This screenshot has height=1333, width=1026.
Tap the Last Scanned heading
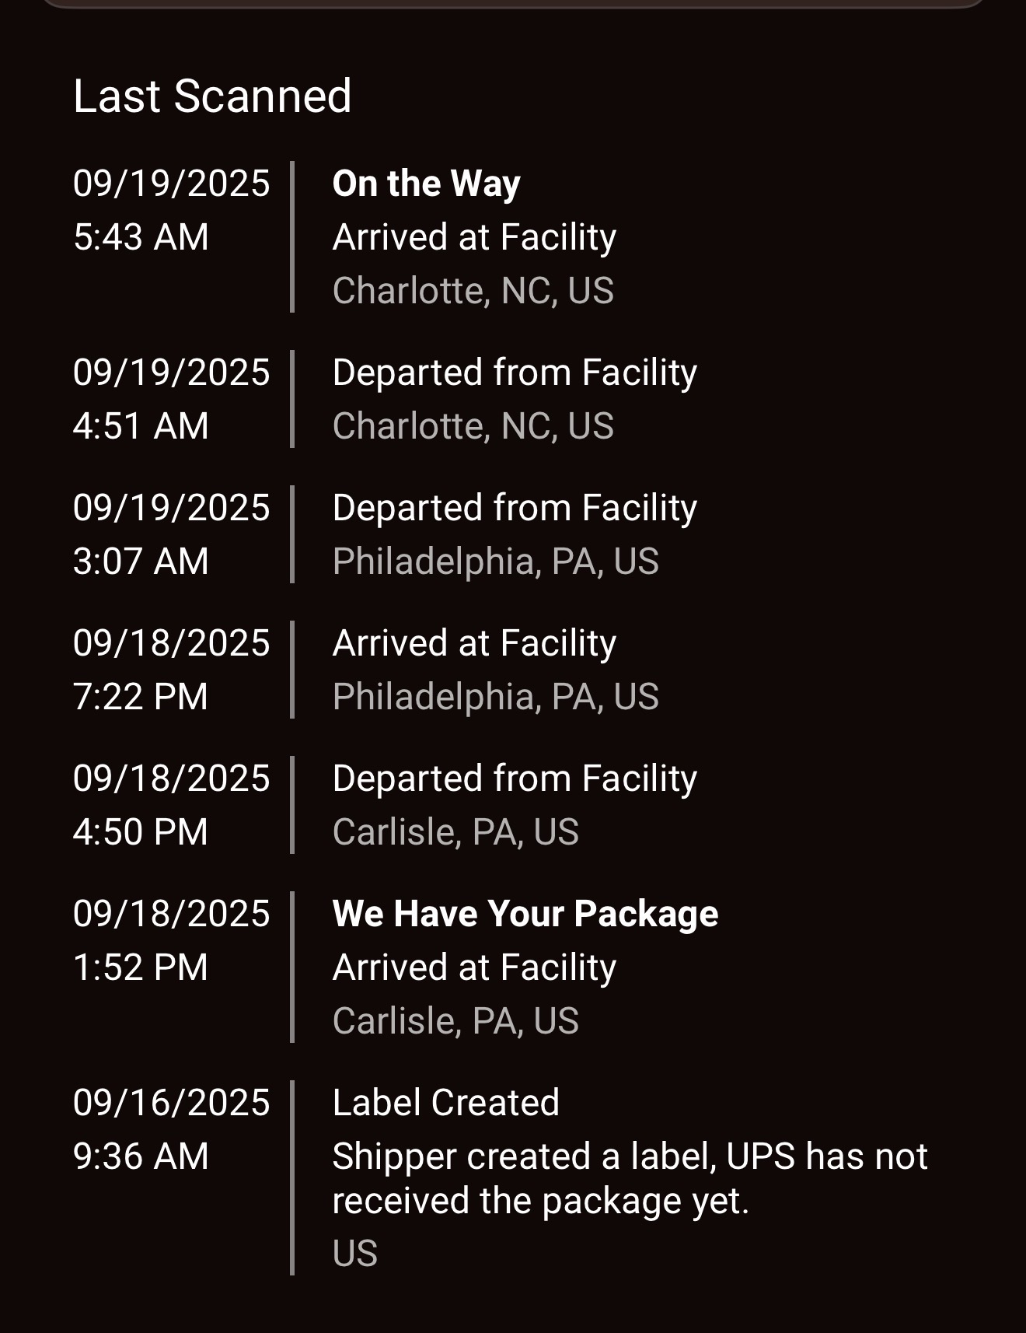click(212, 96)
